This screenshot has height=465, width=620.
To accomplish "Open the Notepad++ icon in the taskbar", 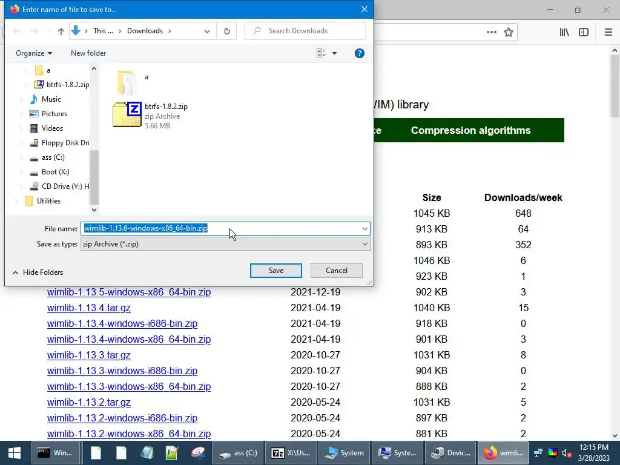I will pos(173,453).
